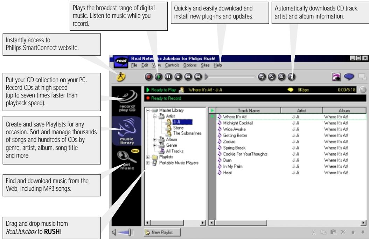369x239 pixels.
Task: Sort by the Artist column header
Action: point(301,110)
